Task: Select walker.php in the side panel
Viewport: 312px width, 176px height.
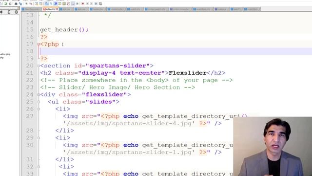Action: (x=5, y=54)
